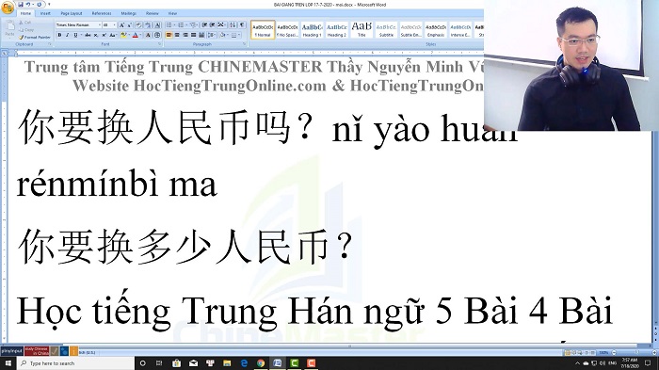Open the View ribbon tab

[172, 13]
